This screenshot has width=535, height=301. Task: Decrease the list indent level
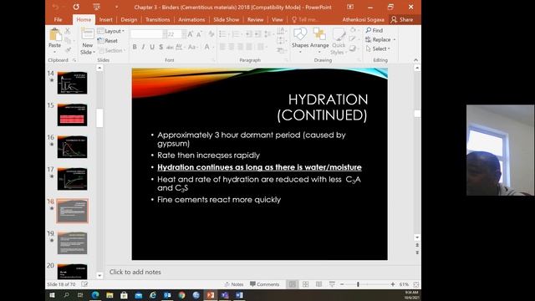249,34
